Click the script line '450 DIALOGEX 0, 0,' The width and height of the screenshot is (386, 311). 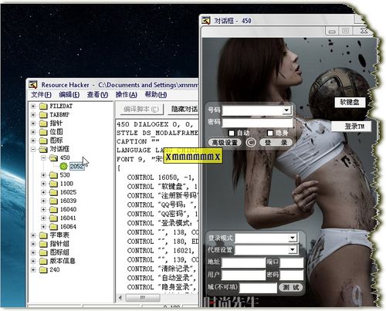[x=154, y=124]
